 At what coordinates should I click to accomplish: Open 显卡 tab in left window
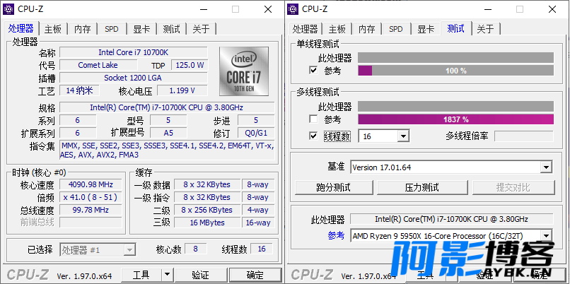pyautogui.click(x=141, y=29)
